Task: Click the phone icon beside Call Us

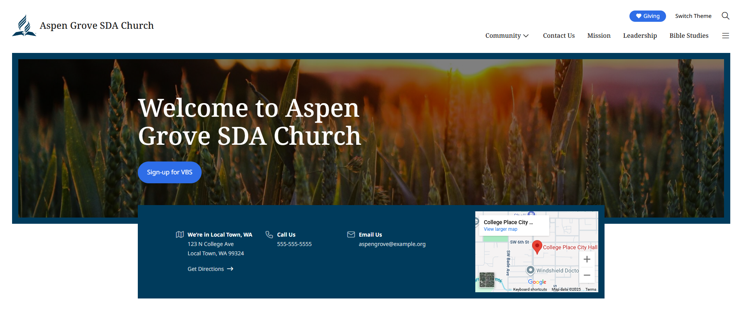Action: pos(269,235)
